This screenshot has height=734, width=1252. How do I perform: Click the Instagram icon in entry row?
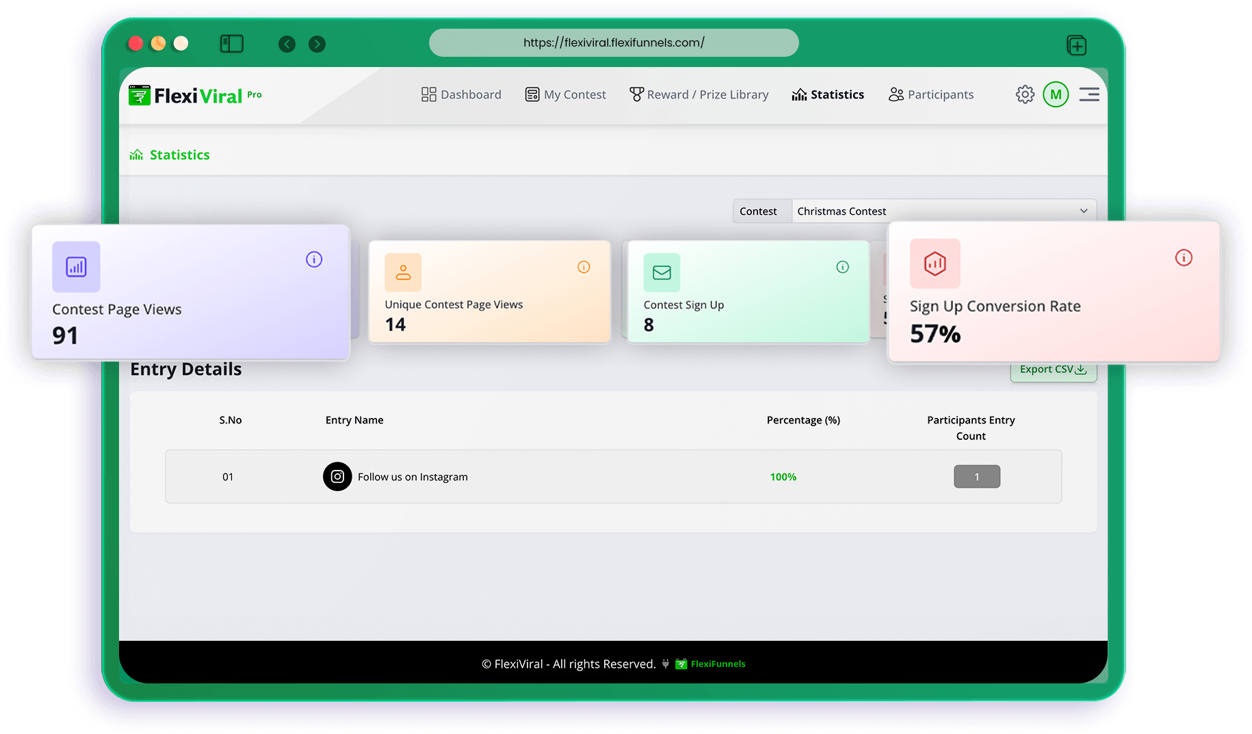click(337, 477)
